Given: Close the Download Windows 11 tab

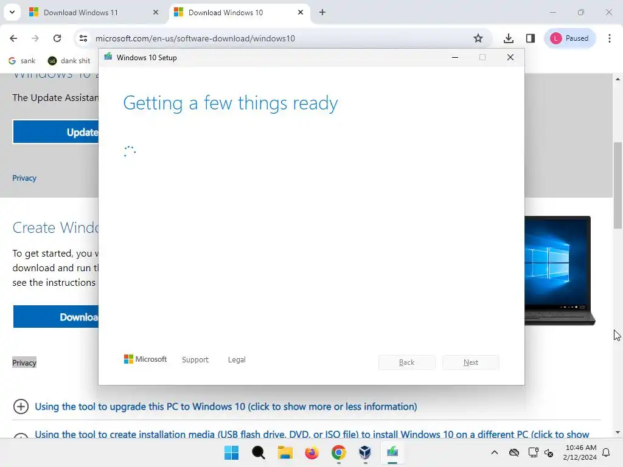Looking at the screenshot, I should [156, 12].
